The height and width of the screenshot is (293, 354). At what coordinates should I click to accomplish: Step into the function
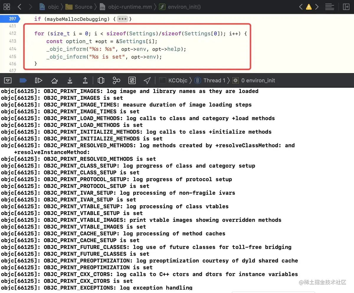click(70, 80)
